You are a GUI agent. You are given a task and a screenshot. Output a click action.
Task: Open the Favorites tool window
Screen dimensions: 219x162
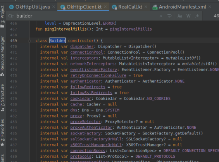(x=2, y=133)
